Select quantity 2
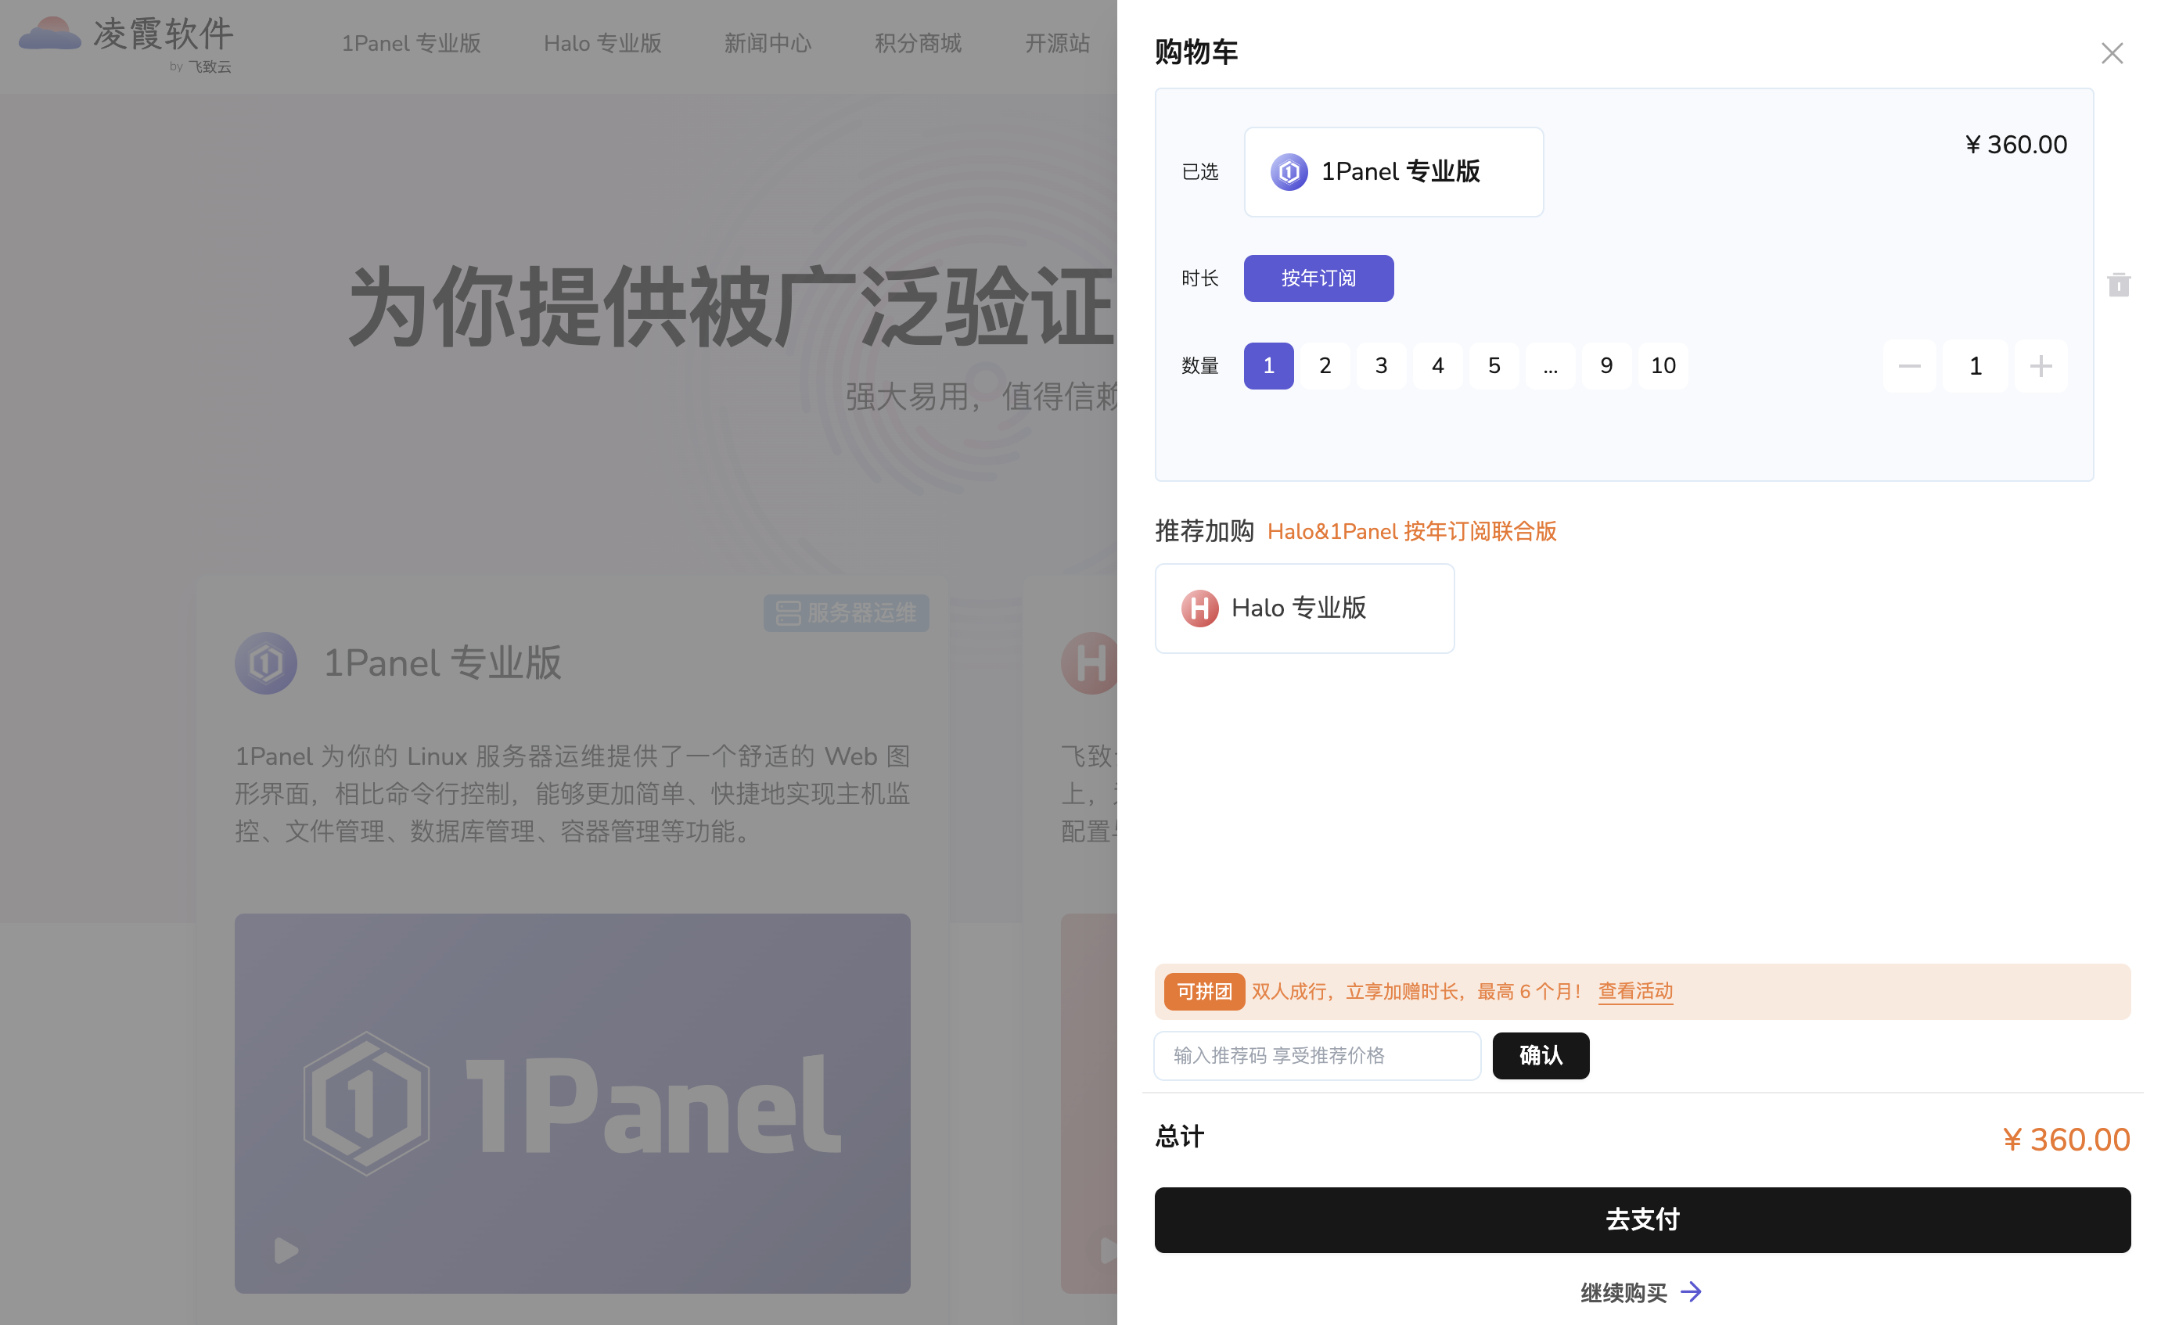The width and height of the screenshot is (2161, 1325). click(1325, 366)
